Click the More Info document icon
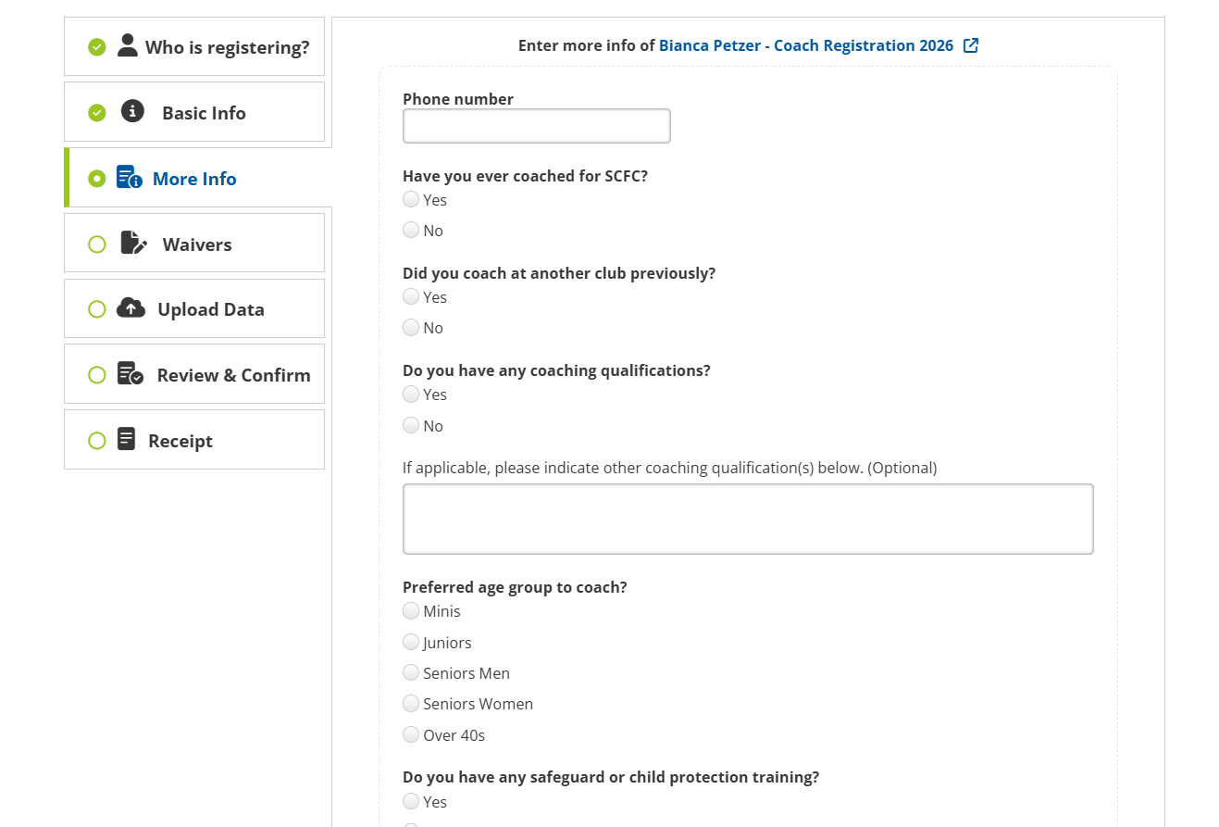This screenshot has height=827, width=1219. (x=129, y=178)
